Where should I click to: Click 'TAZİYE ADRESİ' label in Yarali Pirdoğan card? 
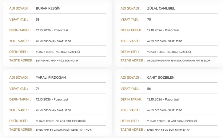(21, 129)
